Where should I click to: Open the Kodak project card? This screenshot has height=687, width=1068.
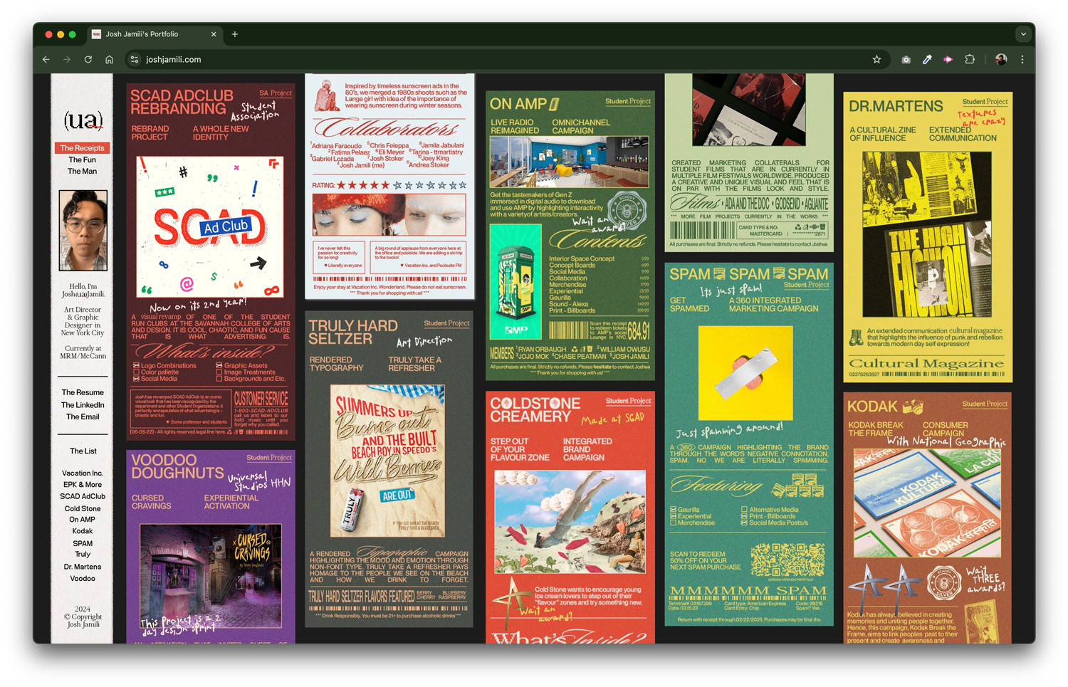coord(928,518)
